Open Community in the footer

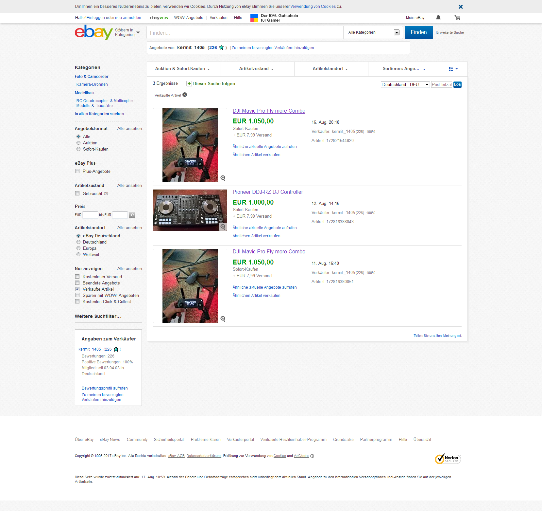[137, 440]
